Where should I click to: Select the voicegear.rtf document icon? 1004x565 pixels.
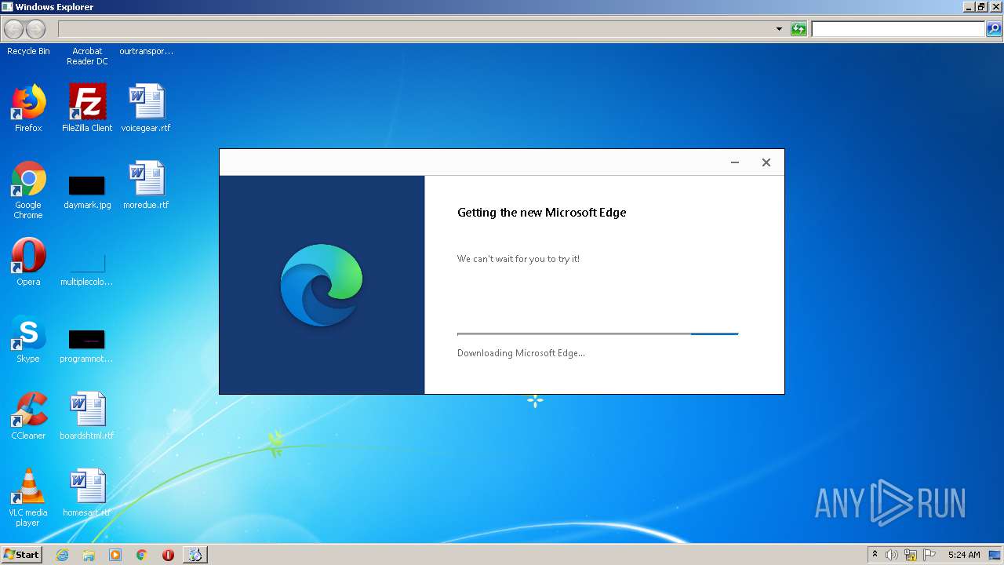click(x=146, y=108)
